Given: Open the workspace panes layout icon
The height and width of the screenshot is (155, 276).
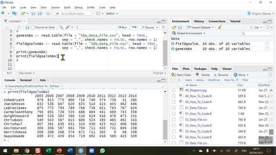Looking at the screenshot, I should coord(98,13).
